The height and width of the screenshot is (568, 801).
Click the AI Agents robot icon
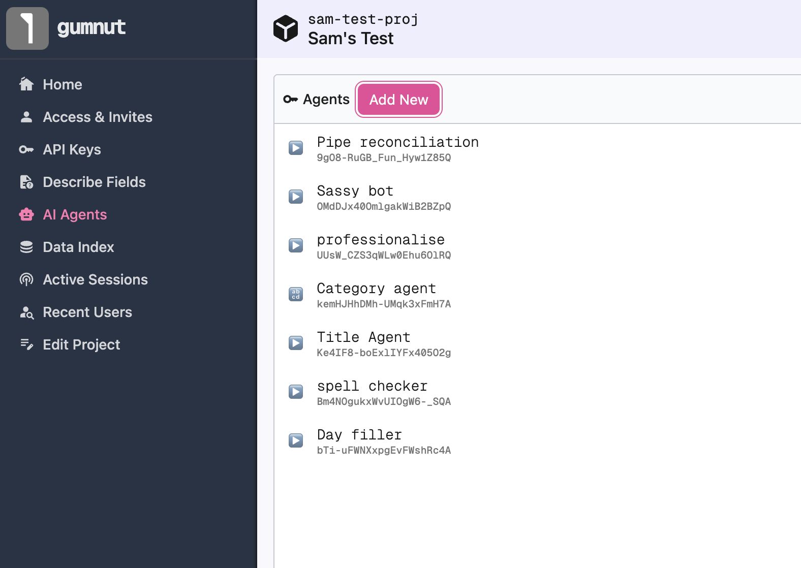tap(26, 214)
